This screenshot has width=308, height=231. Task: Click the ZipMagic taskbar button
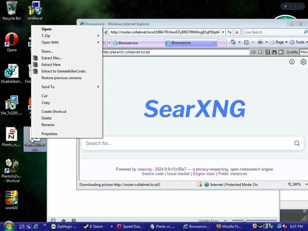[x=64, y=226]
